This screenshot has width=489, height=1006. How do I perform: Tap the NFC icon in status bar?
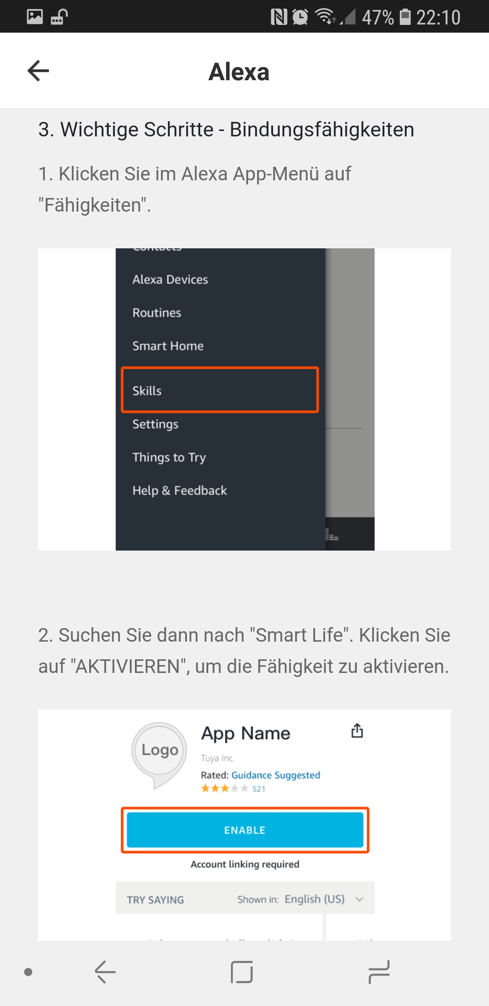click(279, 17)
